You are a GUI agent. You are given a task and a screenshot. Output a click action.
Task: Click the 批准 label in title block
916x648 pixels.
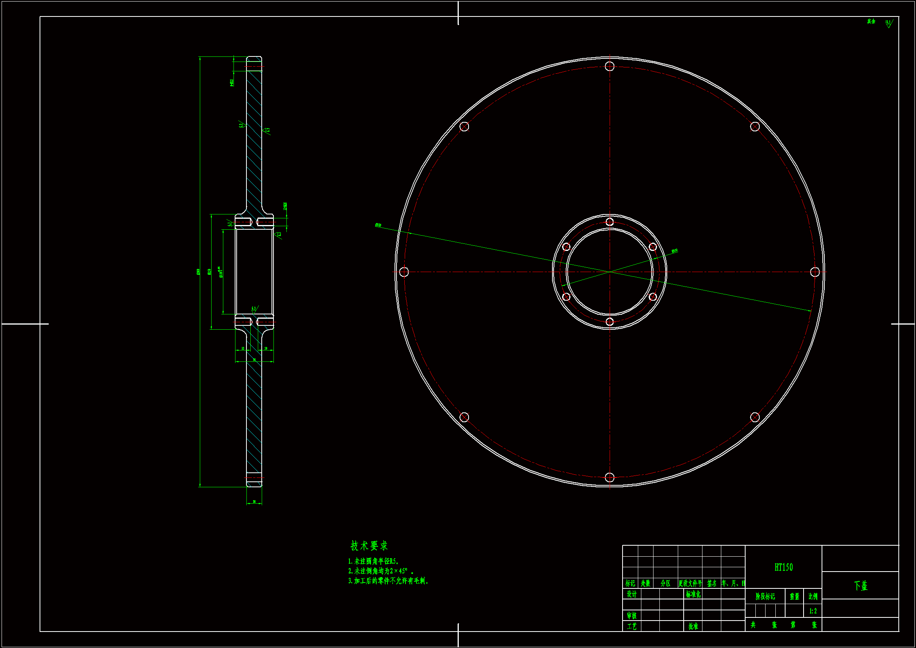point(693,626)
